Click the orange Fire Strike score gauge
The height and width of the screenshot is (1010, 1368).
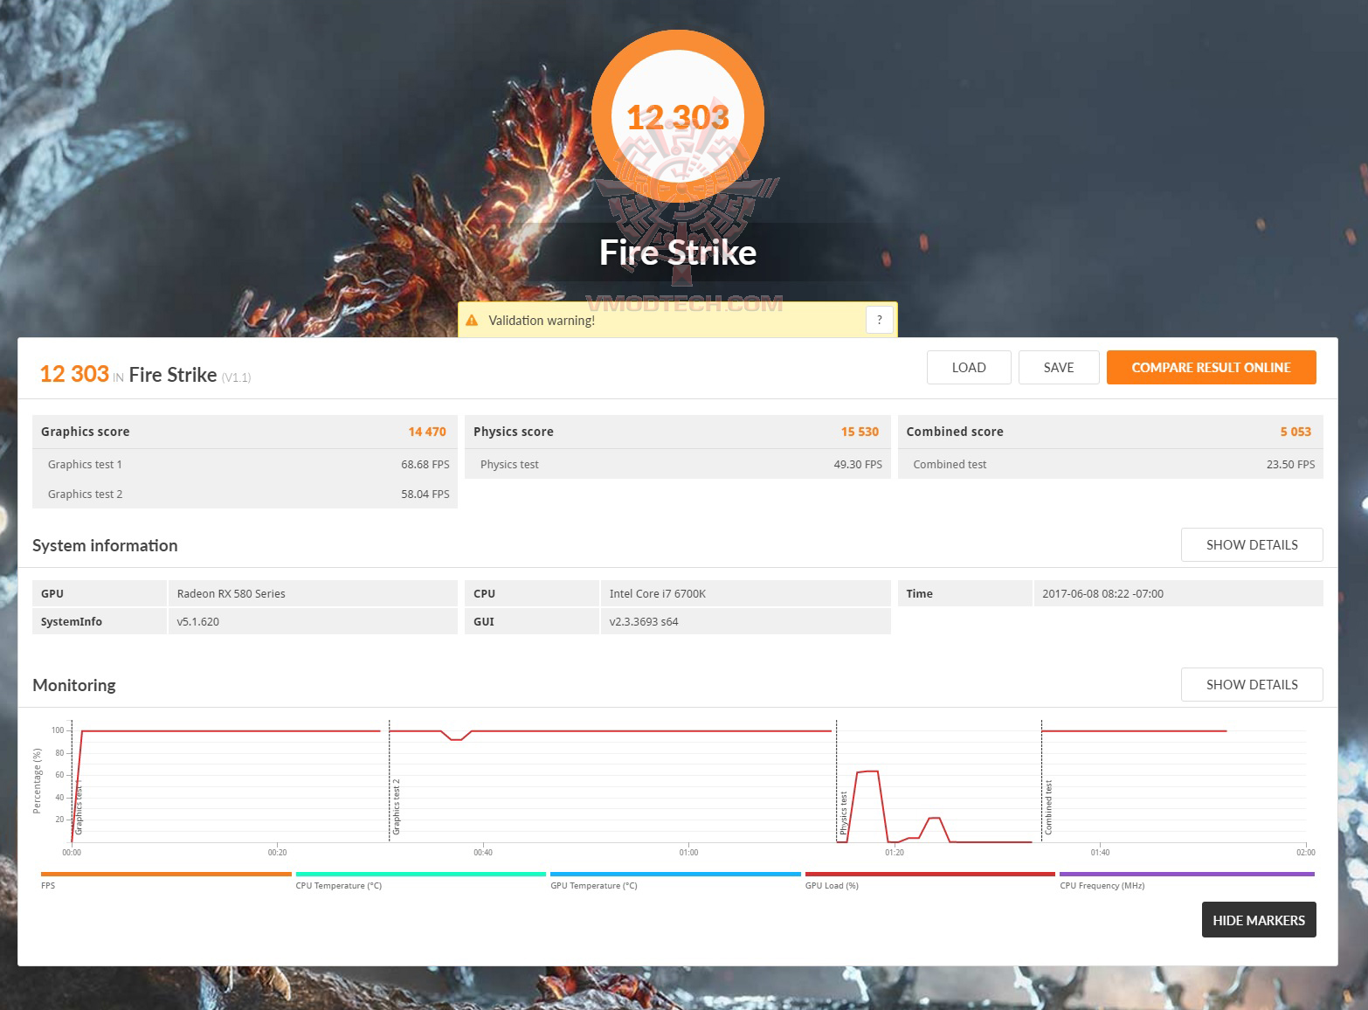[x=678, y=116]
